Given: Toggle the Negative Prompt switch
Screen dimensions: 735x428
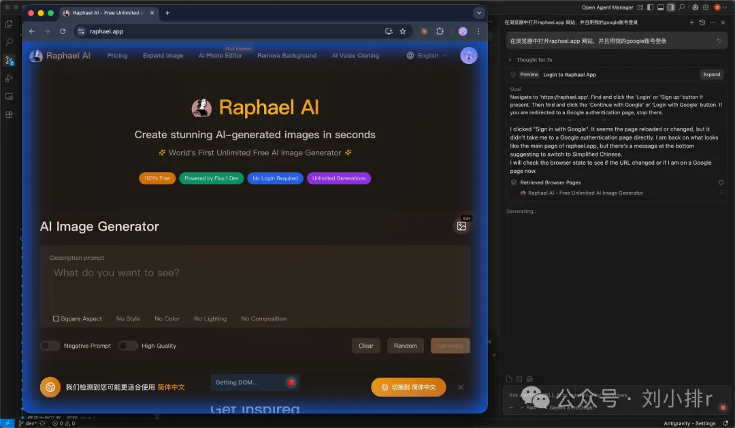Looking at the screenshot, I should pos(50,346).
